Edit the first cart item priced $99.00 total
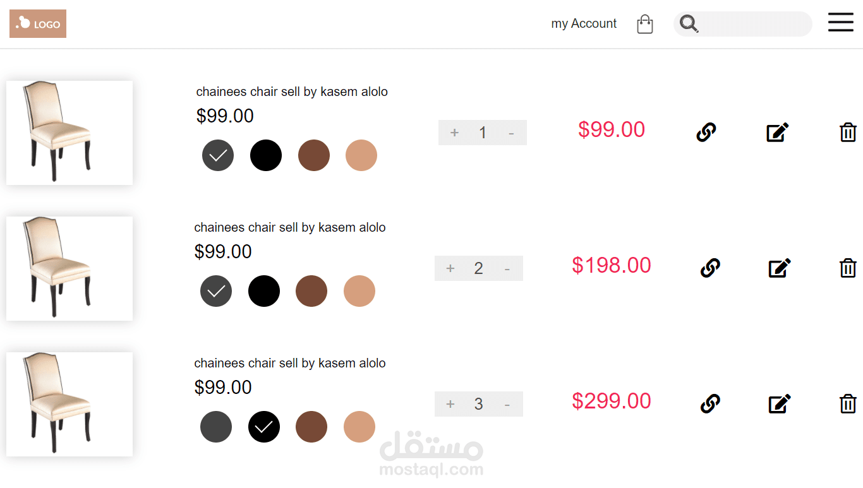 (x=777, y=133)
